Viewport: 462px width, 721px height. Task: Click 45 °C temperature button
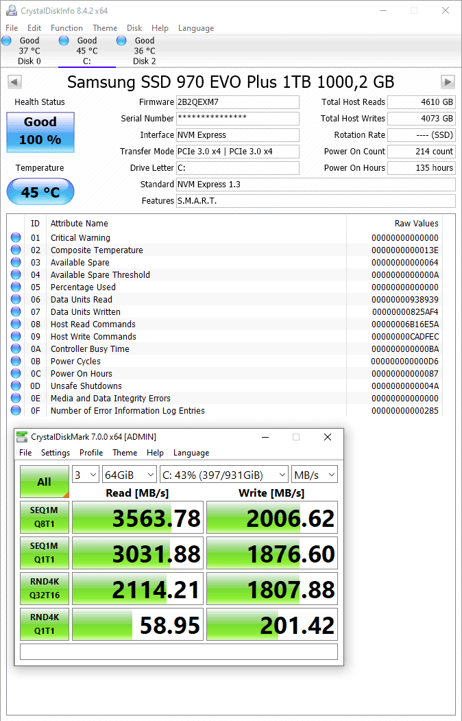click(x=40, y=192)
